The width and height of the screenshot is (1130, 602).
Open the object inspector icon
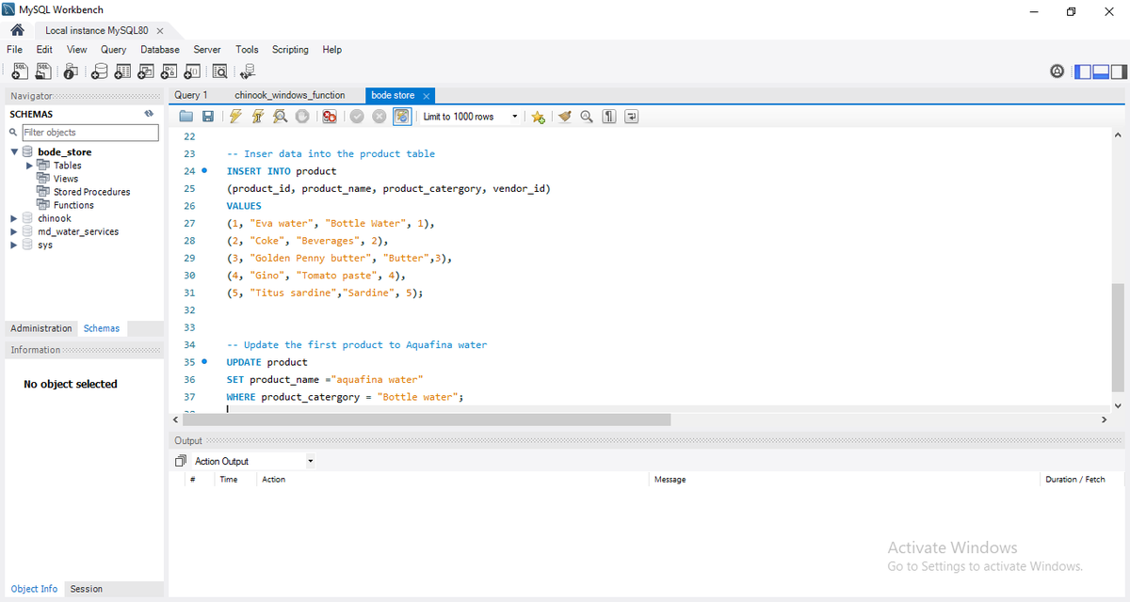pyautogui.click(x=72, y=71)
